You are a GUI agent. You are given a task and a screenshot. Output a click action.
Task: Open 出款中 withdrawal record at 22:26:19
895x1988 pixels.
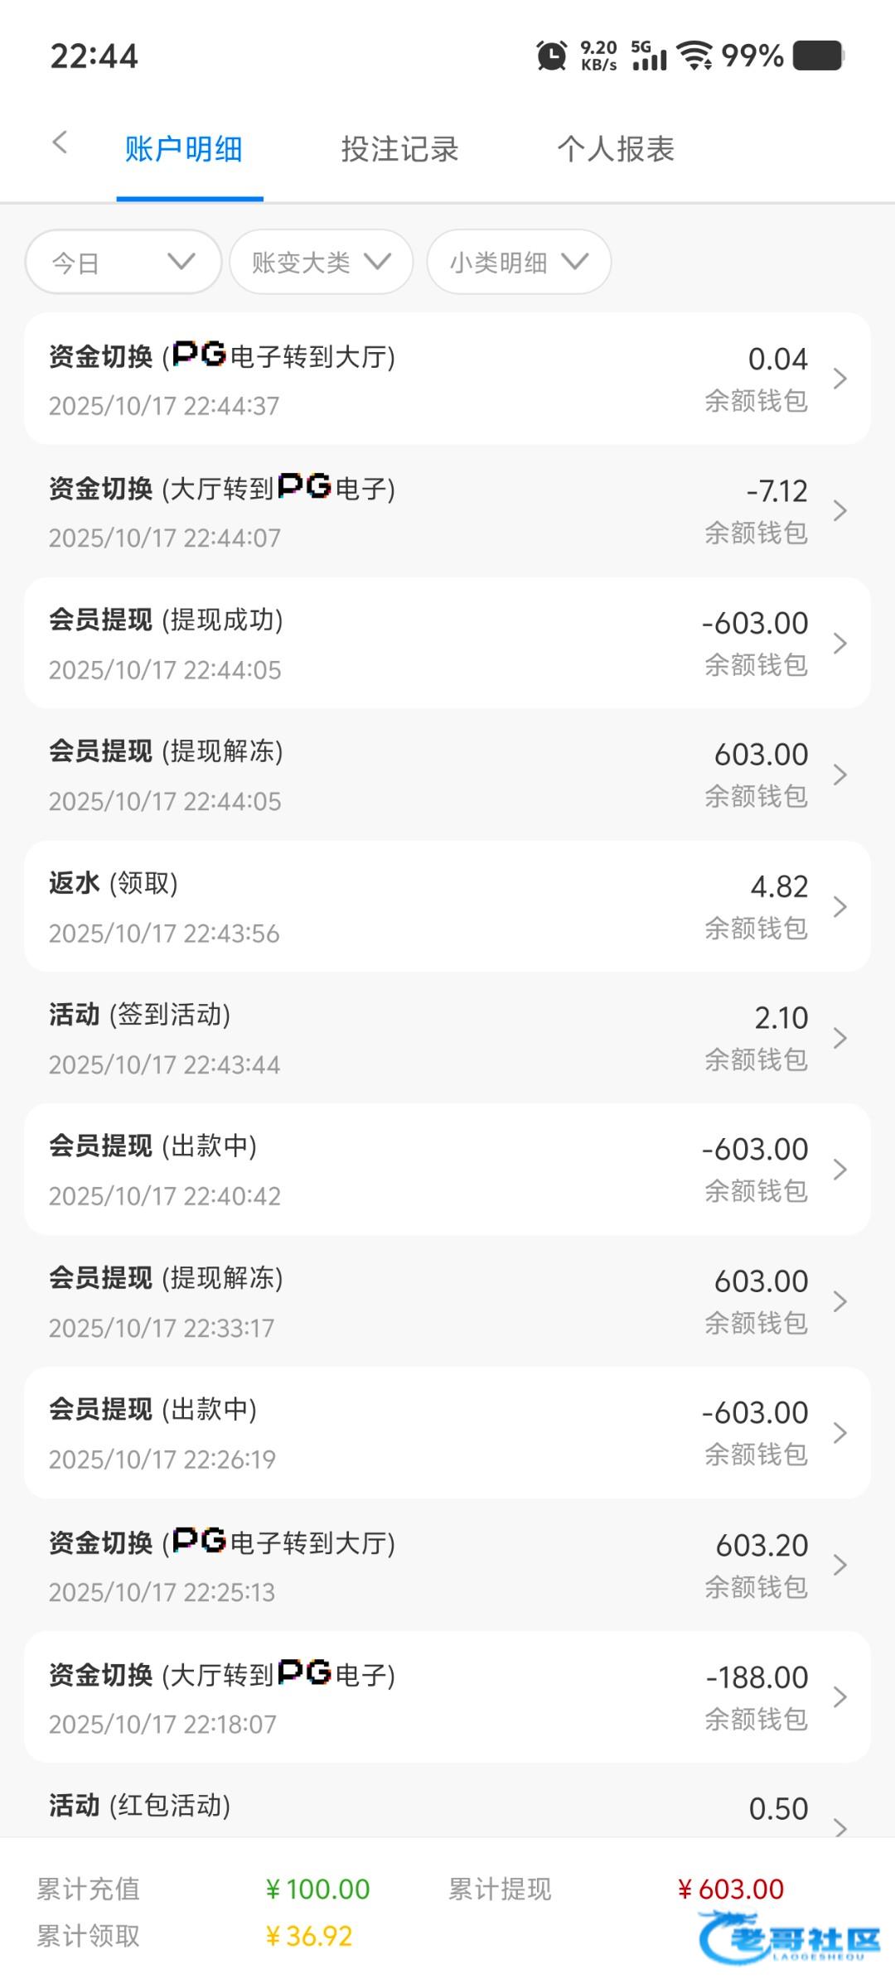tap(447, 1433)
